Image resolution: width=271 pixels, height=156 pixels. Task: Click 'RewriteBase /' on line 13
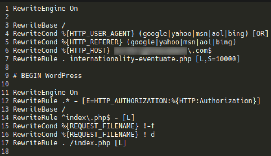(39, 109)
